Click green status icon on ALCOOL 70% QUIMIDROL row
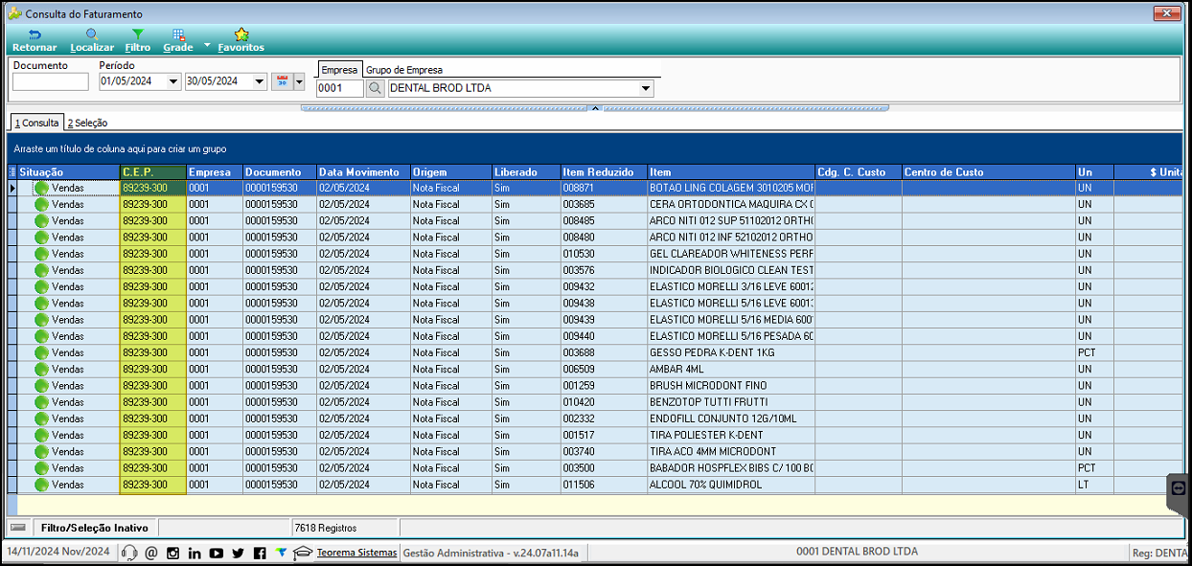Viewport: 1192px width, 566px height. [42, 485]
